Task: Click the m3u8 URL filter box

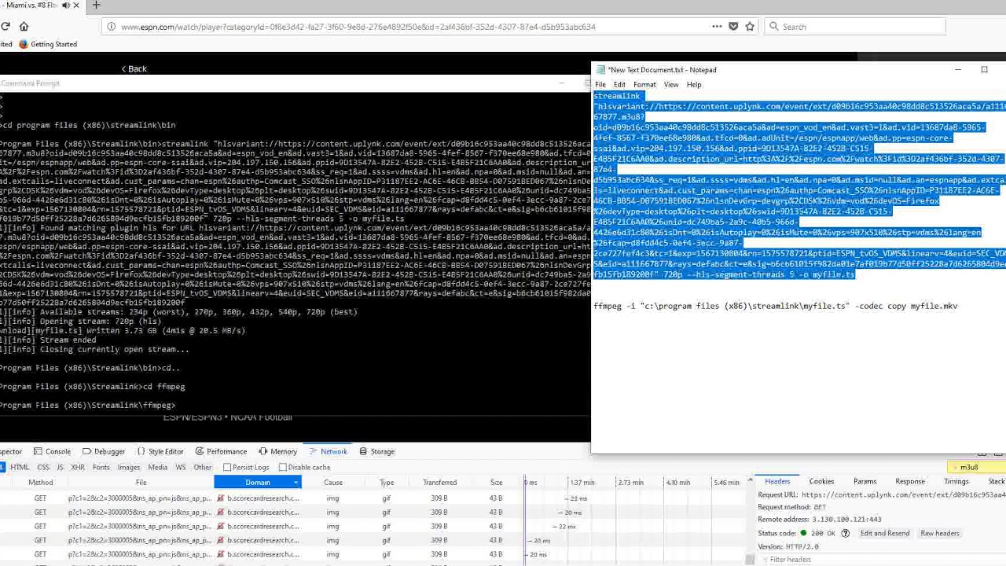Action: pyautogui.click(x=976, y=468)
